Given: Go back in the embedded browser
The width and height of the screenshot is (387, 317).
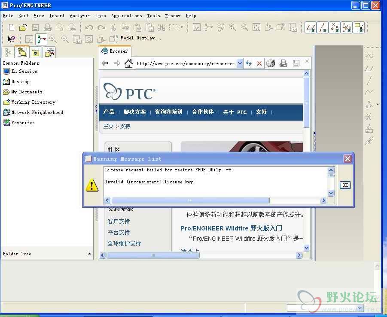Looking at the screenshot, I should (105, 63).
